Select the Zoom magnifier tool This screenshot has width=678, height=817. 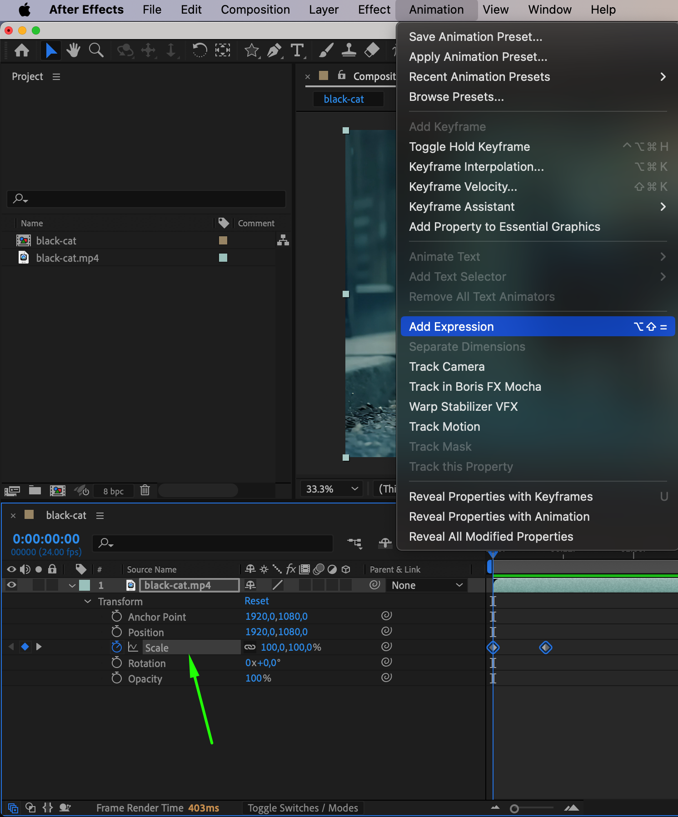coord(96,50)
